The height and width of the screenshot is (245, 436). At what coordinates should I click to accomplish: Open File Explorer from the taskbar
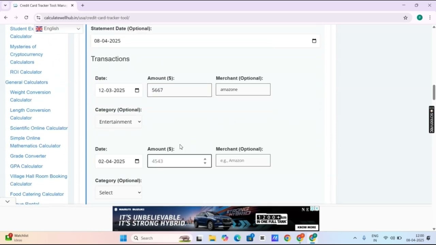tap(212, 238)
